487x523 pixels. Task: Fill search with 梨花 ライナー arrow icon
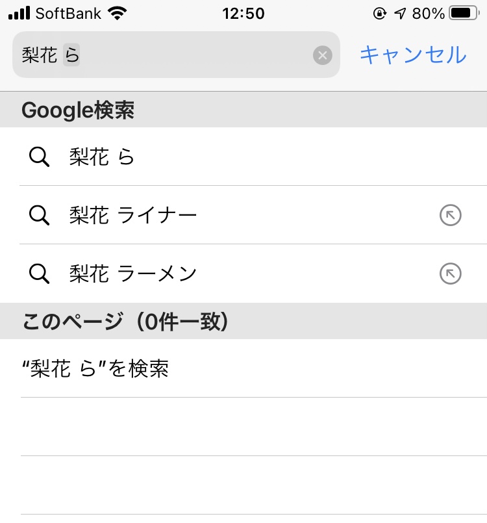pos(450,215)
